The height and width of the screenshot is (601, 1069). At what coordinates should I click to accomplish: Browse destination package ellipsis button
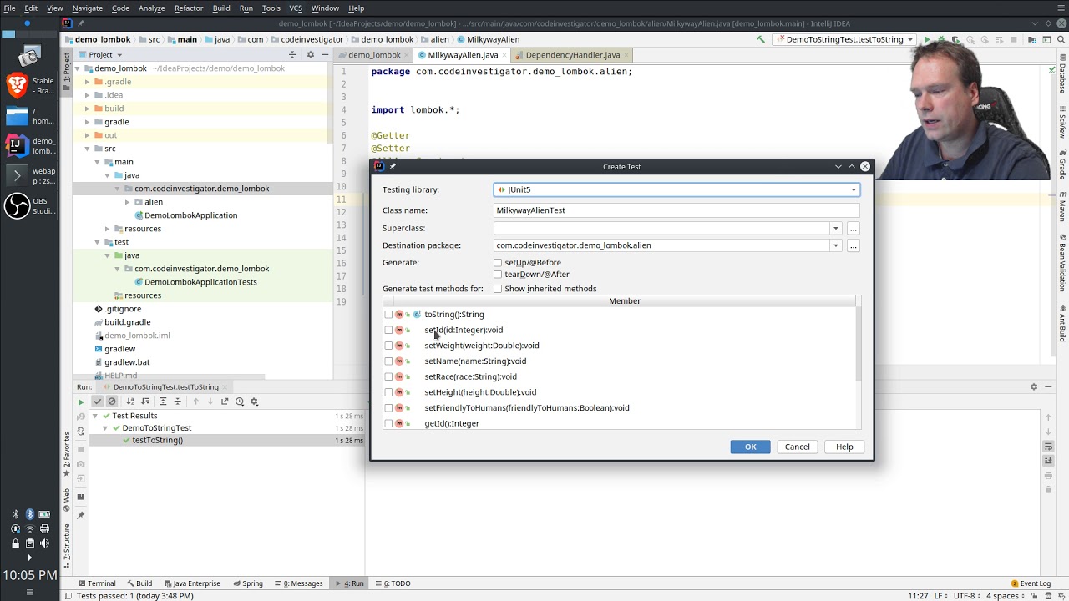pyautogui.click(x=853, y=245)
